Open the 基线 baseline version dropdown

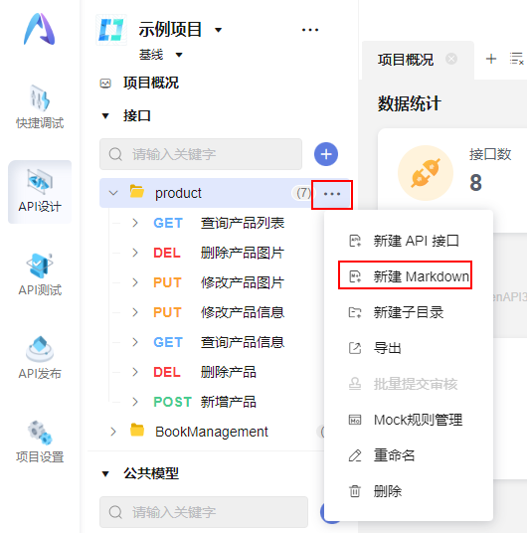pyautogui.click(x=179, y=55)
